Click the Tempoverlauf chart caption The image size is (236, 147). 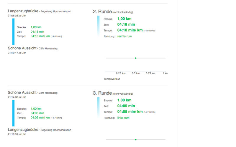coord(112,79)
